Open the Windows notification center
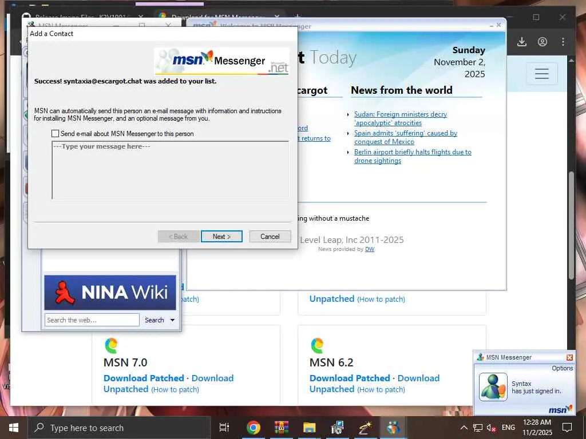Image resolution: width=586 pixels, height=439 pixels. [567, 428]
